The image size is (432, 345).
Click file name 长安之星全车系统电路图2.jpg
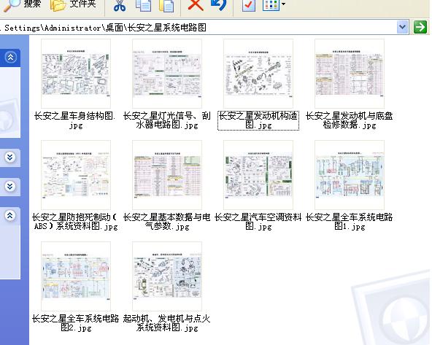[x=75, y=323]
